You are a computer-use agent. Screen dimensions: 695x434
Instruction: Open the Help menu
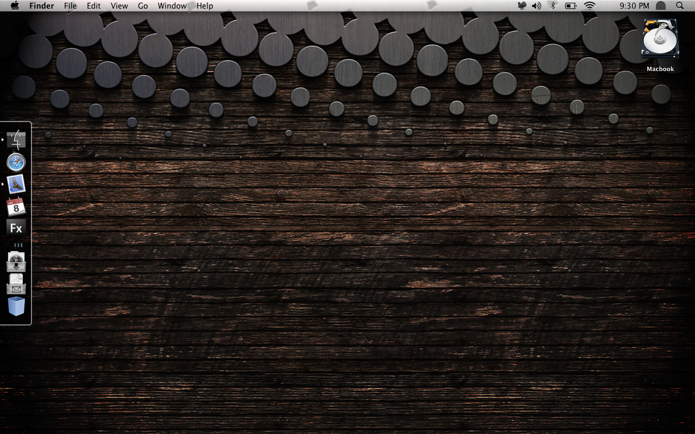(x=205, y=5)
